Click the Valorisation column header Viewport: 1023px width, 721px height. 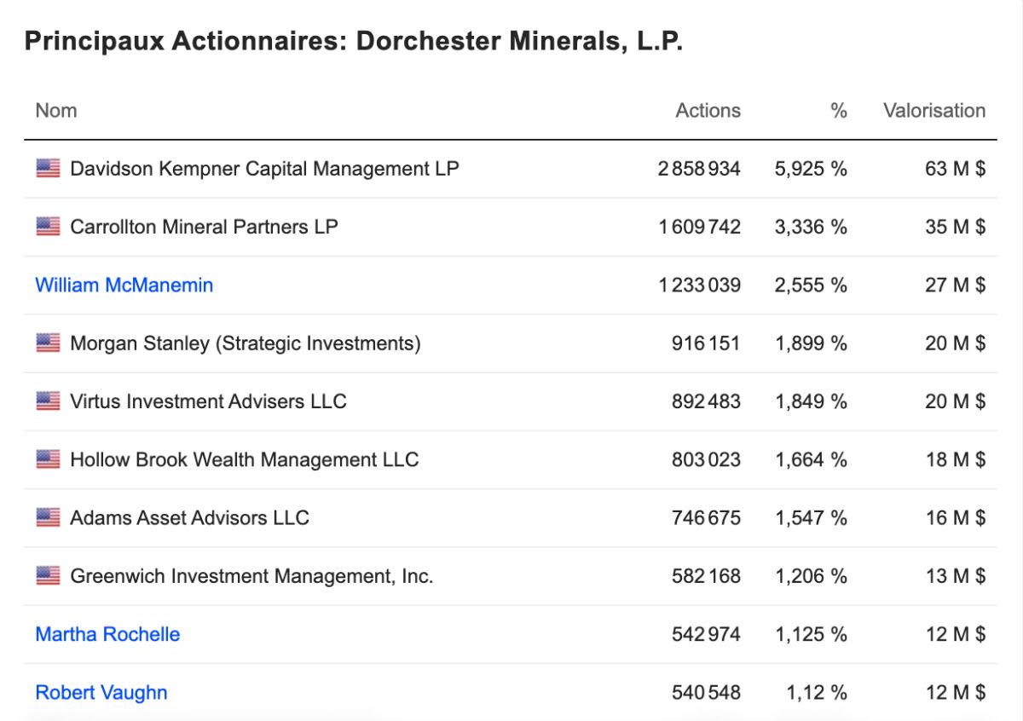[934, 111]
